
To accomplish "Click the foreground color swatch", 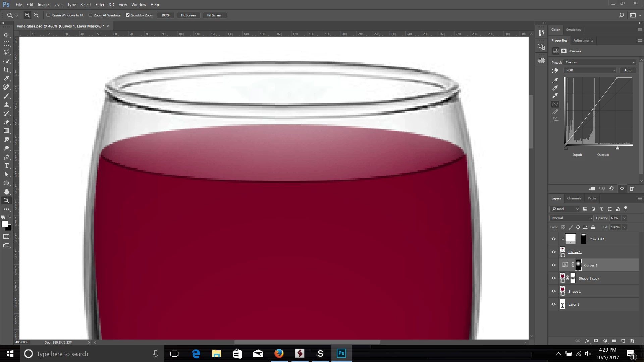I will [5, 224].
